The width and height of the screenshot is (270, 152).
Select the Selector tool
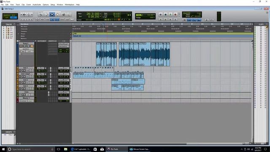tap(52, 14)
